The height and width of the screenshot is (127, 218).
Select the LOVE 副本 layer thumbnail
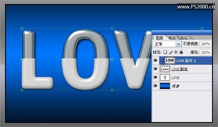coord(165,69)
